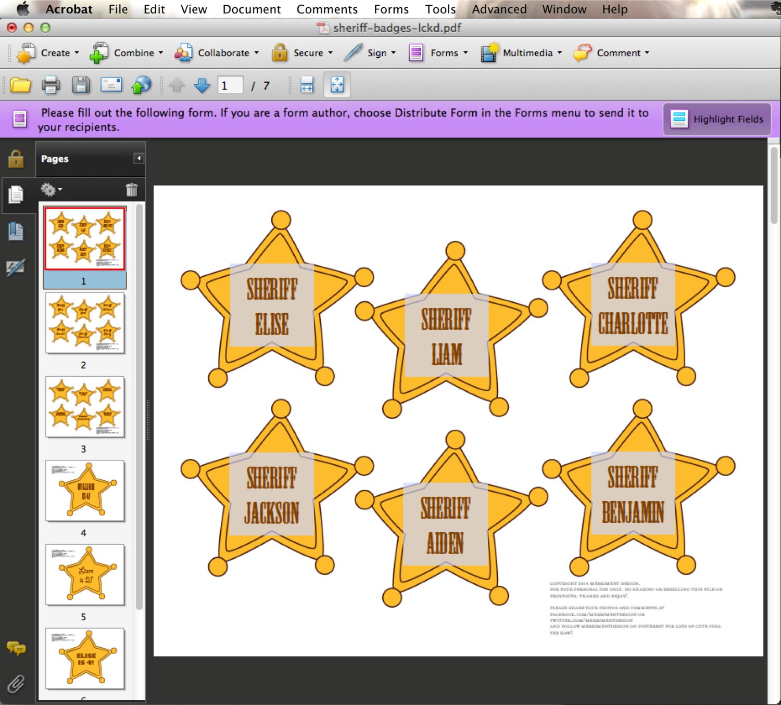Switch to fit-page zoom mode

(337, 85)
